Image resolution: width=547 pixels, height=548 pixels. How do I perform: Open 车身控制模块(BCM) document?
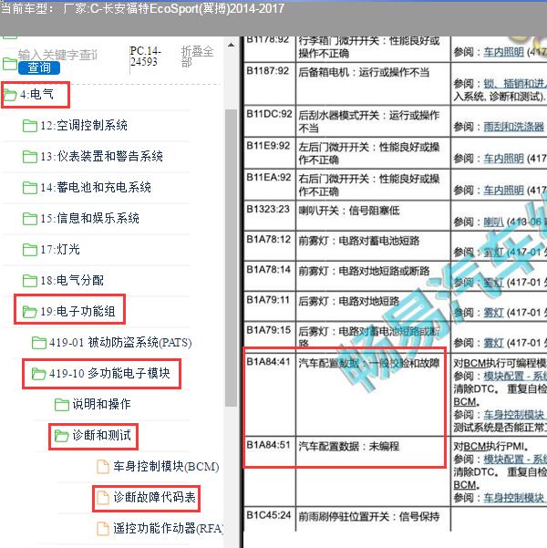[166, 467]
